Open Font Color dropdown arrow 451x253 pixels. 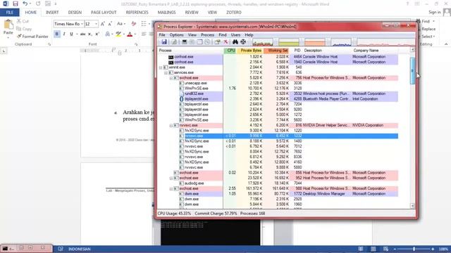coord(135,34)
